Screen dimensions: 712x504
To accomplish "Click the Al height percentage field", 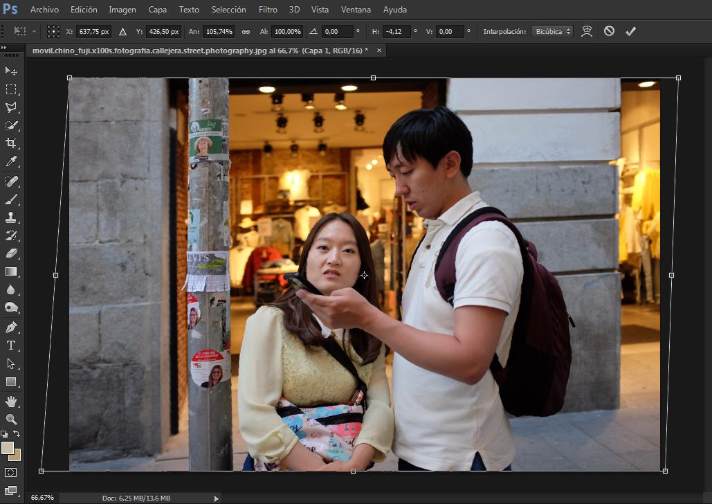I will [287, 31].
